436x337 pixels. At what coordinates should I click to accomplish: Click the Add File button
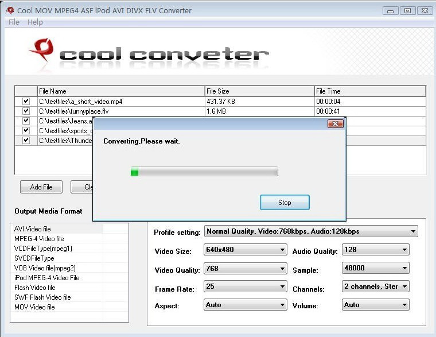[x=41, y=187]
